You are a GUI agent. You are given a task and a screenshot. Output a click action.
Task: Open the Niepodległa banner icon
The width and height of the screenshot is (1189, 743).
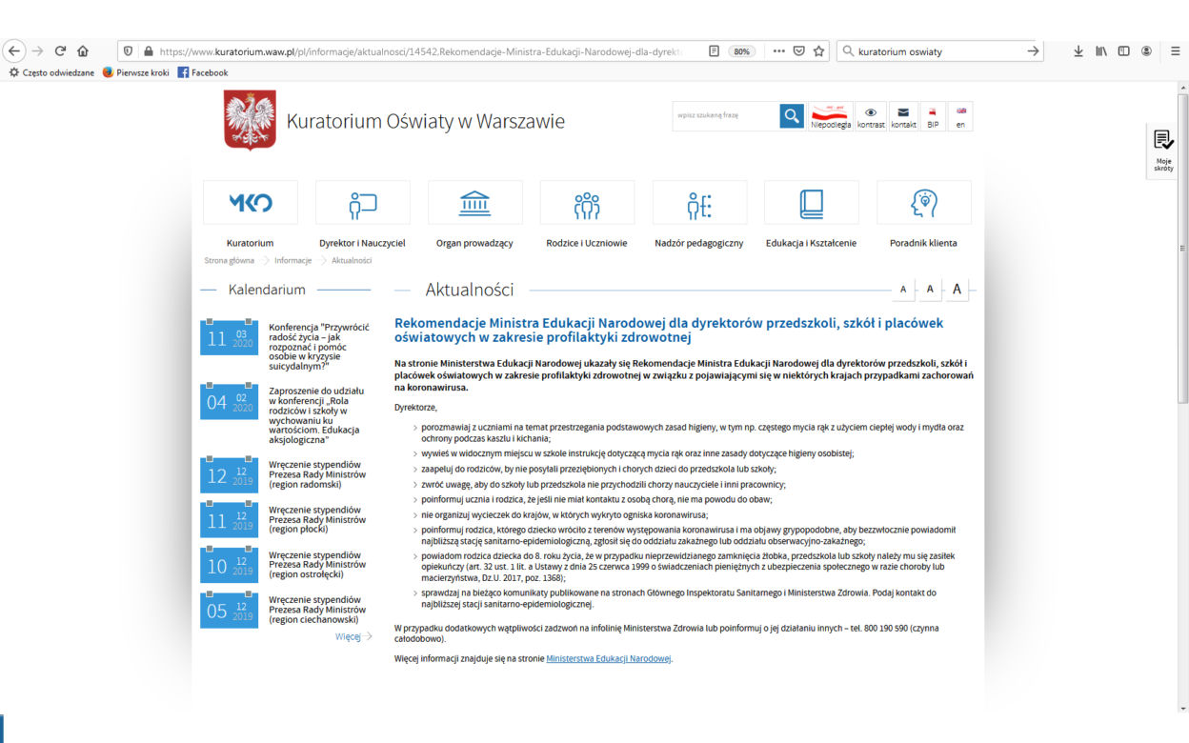831,116
